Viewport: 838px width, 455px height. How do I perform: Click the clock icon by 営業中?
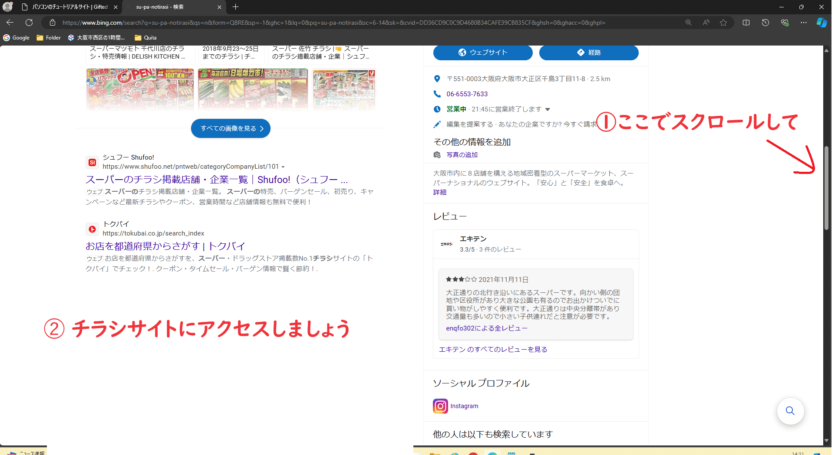[x=437, y=109]
